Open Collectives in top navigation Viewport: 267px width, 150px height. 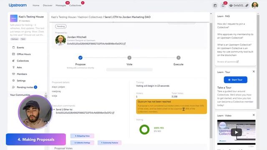point(75,5)
